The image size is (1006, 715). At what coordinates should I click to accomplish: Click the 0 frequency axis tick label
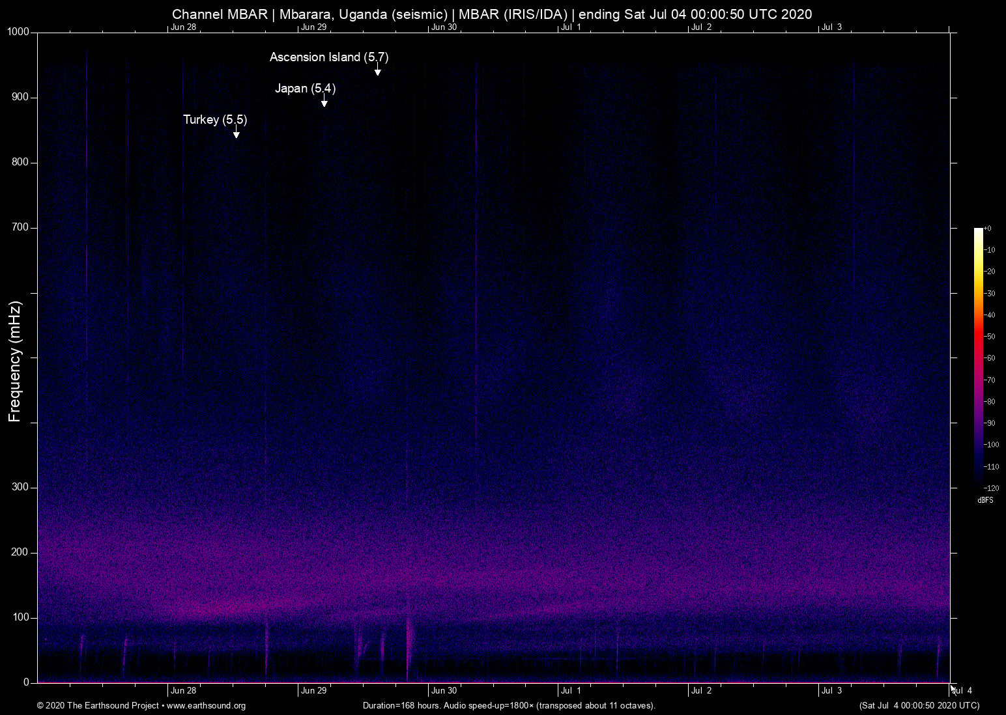[x=27, y=682]
